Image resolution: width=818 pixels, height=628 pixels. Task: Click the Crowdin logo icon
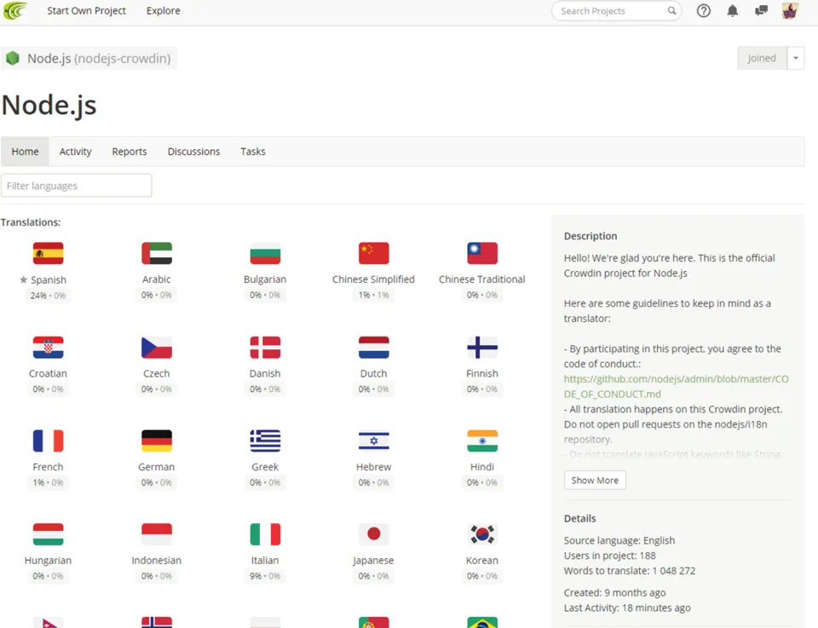[14, 10]
